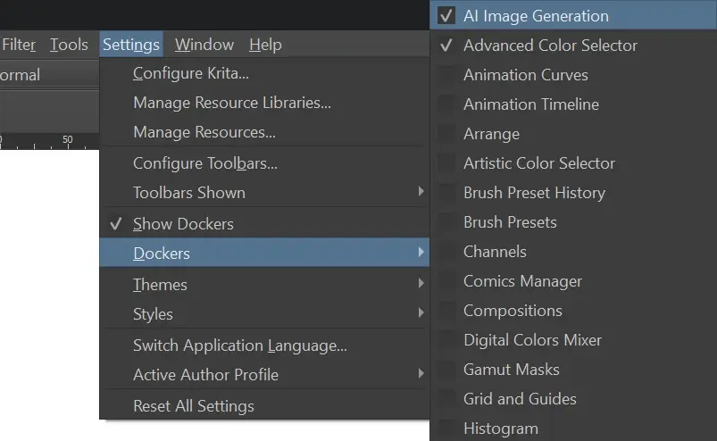Screen dimensions: 717x441
Task: Toggle the Show Dockers option
Action: point(264,224)
